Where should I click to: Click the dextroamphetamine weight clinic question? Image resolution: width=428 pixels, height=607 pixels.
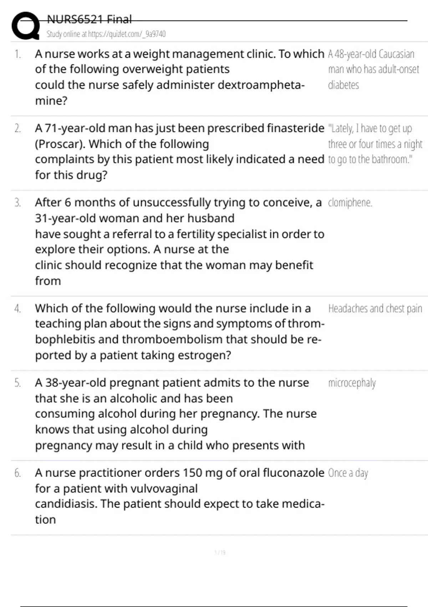178,77
